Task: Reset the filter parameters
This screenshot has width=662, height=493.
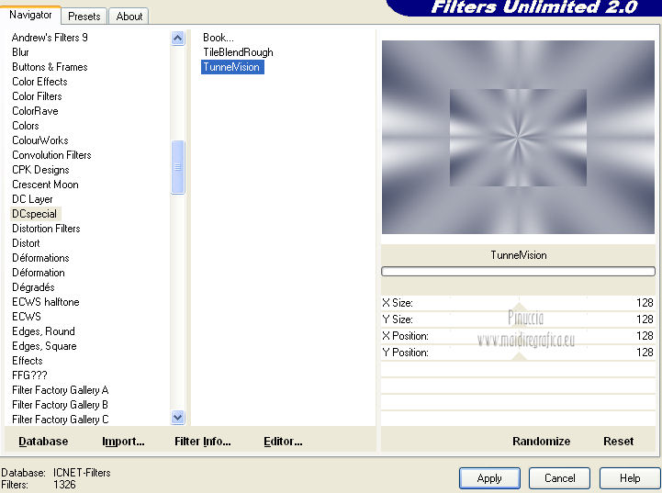Action: (x=619, y=442)
